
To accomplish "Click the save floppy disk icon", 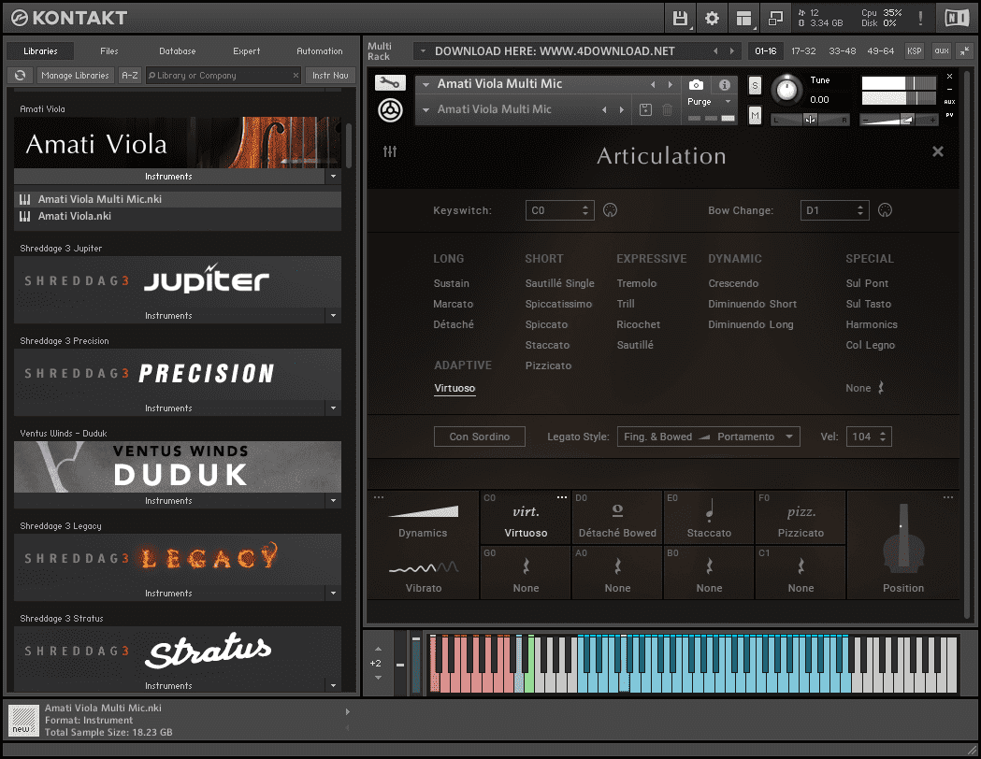I will pos(680,18).
